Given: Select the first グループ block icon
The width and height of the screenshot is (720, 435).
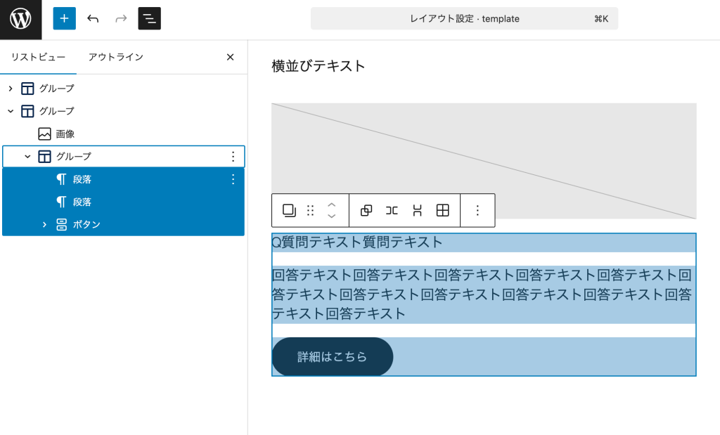Looking at the screenshot, I should click(x=27, y=88).
